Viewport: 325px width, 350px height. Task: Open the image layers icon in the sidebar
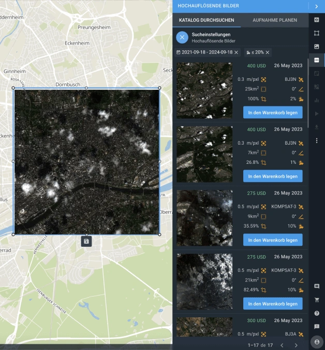(x=317, y=47)
